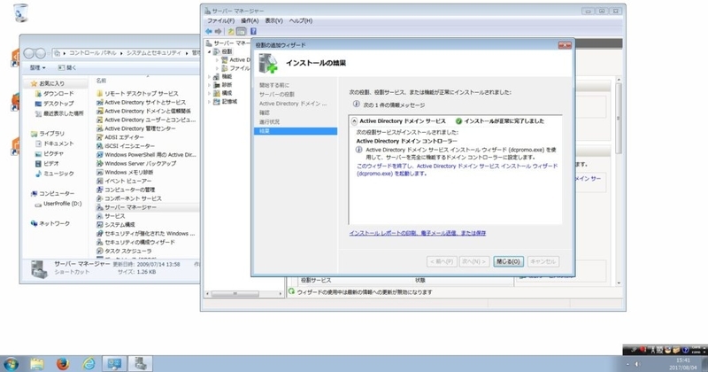The image size is (708, 372).
Task: Click the Back arrow in Server Manager toolbar
Action: coord(209,31)
